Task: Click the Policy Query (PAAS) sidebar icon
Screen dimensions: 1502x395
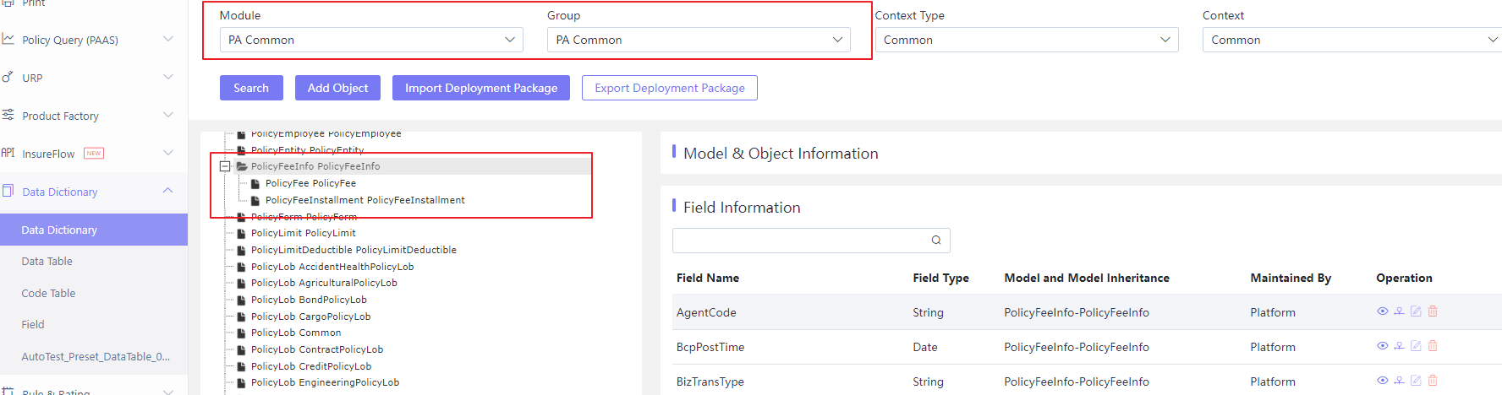Action: point(8,39)
